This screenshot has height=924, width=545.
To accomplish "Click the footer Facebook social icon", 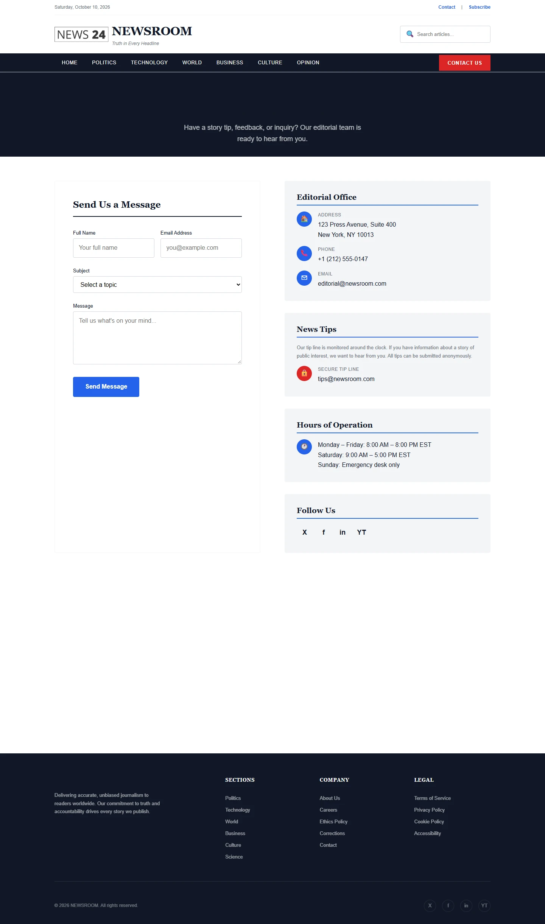I will tap(448, 905).
